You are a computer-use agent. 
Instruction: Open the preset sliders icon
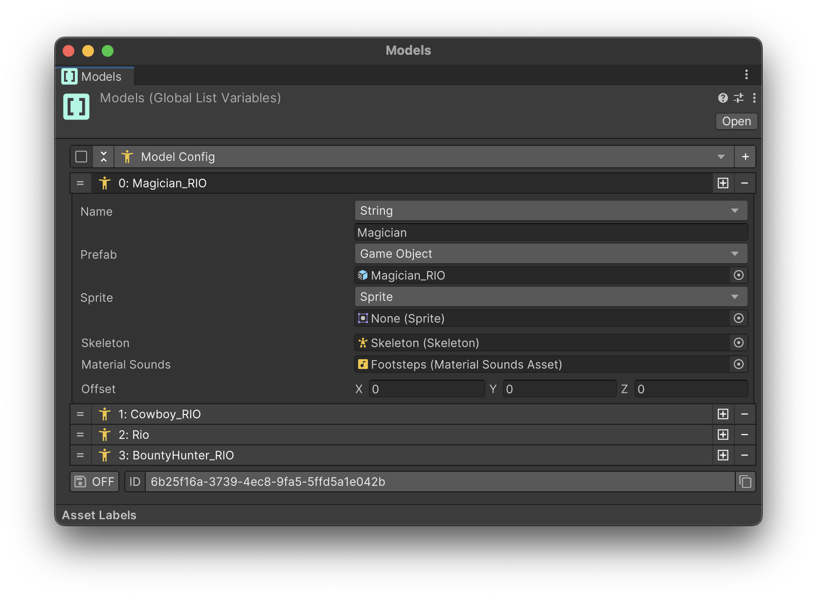(739, 98)
